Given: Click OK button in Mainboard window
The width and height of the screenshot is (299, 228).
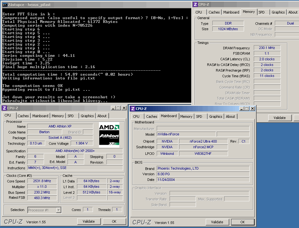Looking at the screenshot, I should [242, 222].
